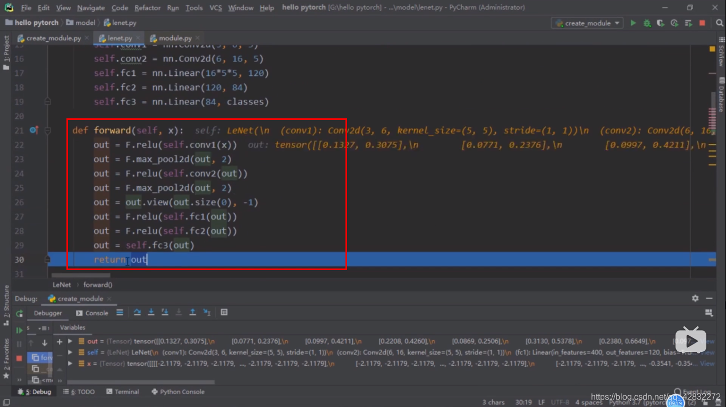Select the lenet.py editor tab
The width and height of the screenshot is (726, 407).
[x=120, y=38]
